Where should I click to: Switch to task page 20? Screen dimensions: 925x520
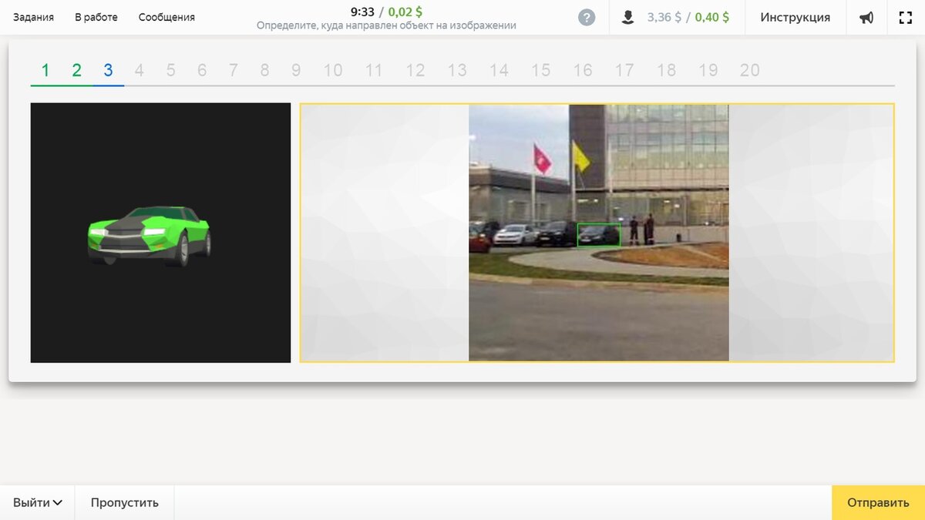750,70
